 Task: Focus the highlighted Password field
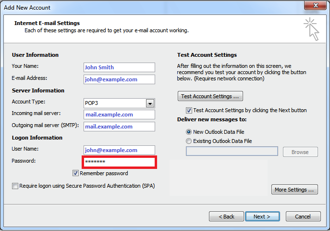click(x=119, y=162)
